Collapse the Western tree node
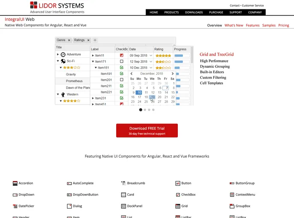 tap(58, 95)
